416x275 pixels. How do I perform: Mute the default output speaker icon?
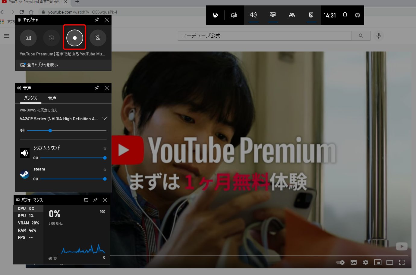(x=22, y=130)
